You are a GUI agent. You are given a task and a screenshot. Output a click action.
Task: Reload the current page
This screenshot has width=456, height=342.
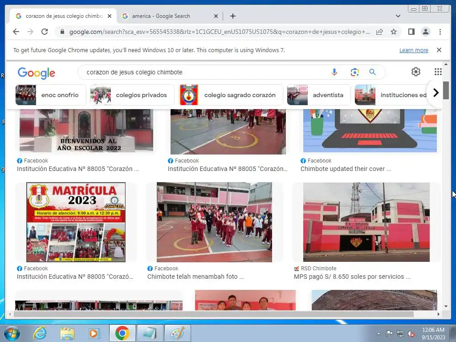pyautogui.click(x=45, y=32)
